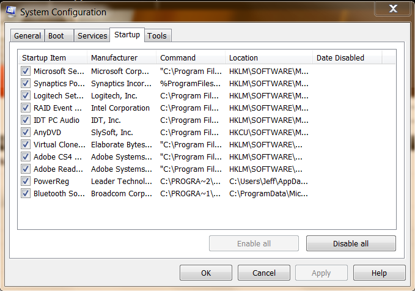This screenshot has width=415, height=291.
Task: Click the Logitech, Inc. manufacturer cell
Action: (x=114, y=95)
